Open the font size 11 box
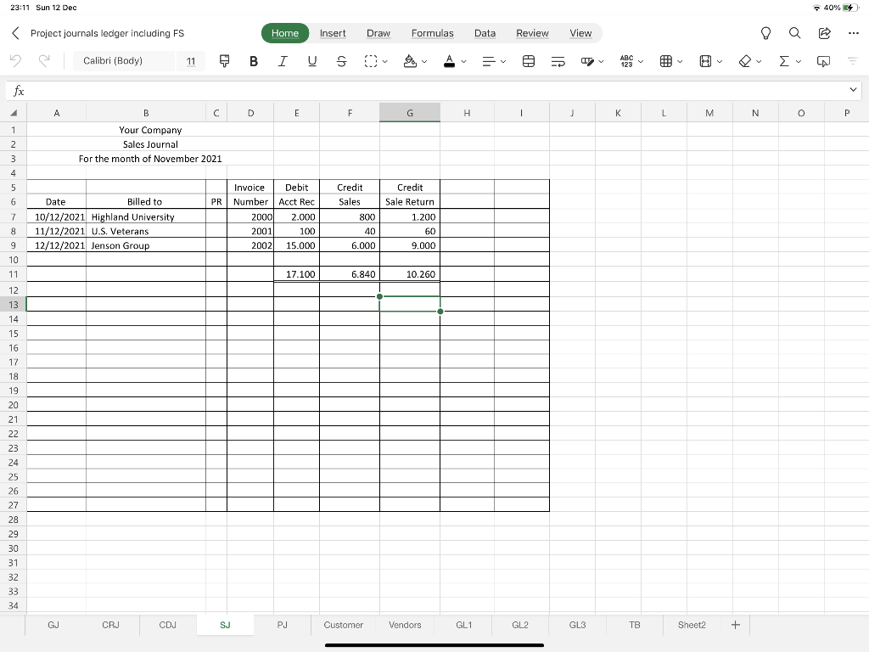Viewport: 869px width, 652px height. point(191,61)
